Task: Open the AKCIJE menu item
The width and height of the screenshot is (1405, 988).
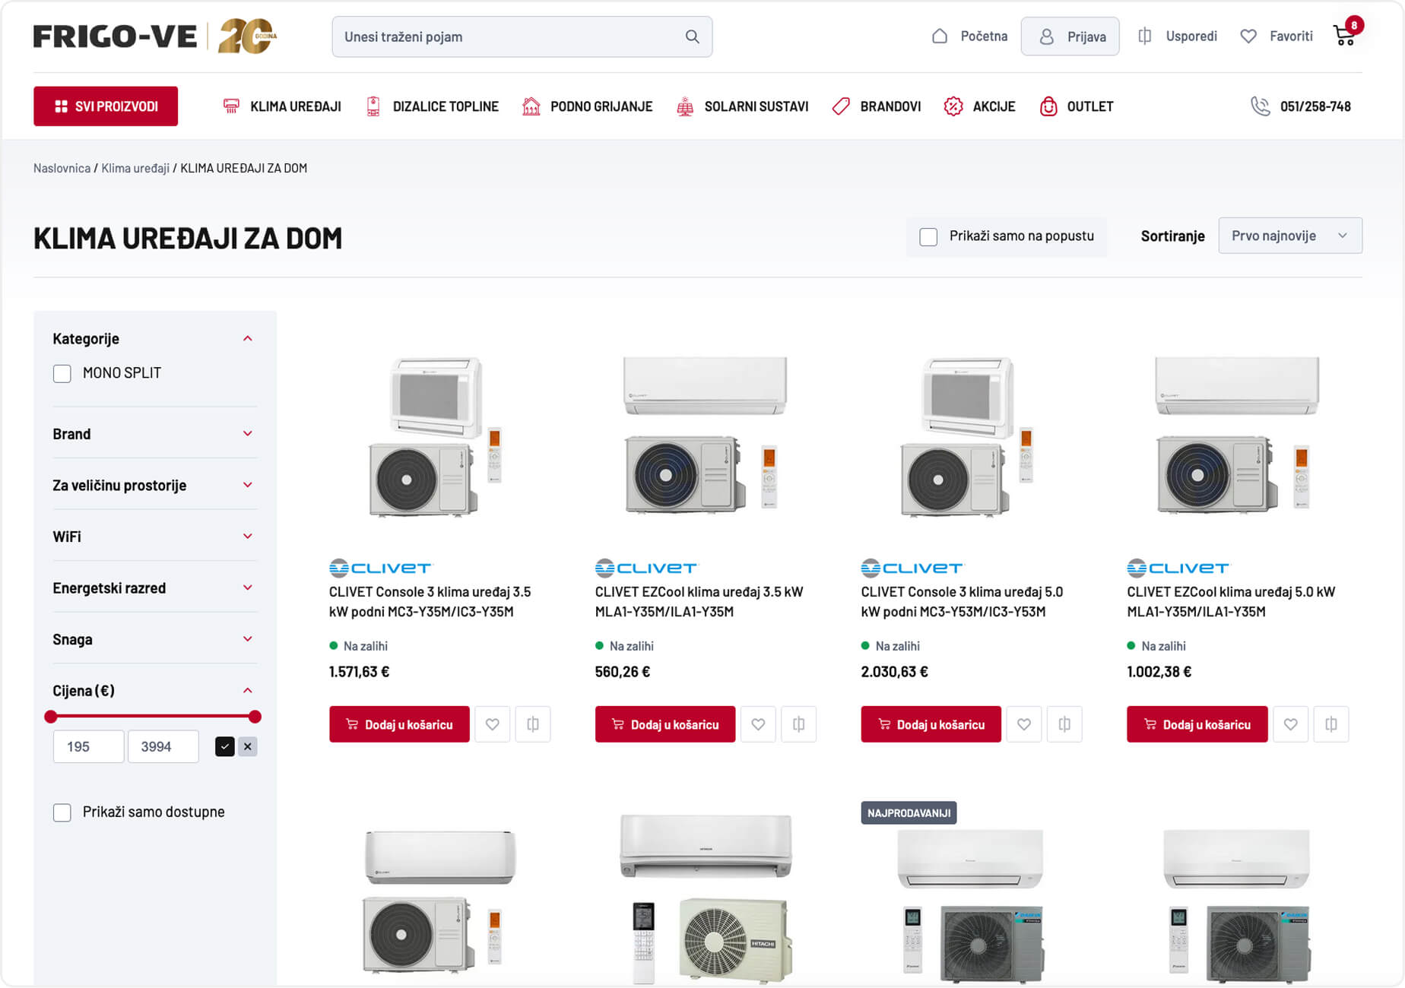Action: (994, 106)
